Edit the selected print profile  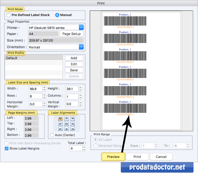tap(74, 64)
